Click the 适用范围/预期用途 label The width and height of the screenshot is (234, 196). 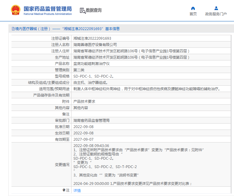point(54,89)
